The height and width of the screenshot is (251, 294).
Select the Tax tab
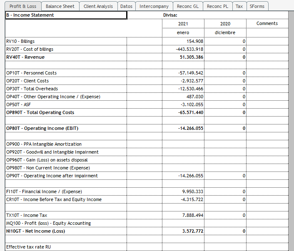[239, 6]
